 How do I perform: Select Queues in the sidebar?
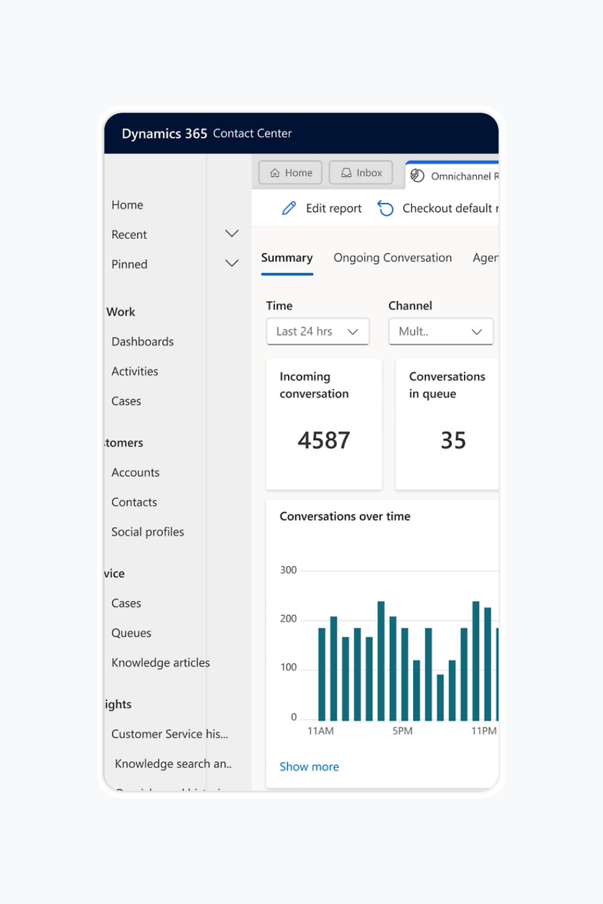point(131,633)
